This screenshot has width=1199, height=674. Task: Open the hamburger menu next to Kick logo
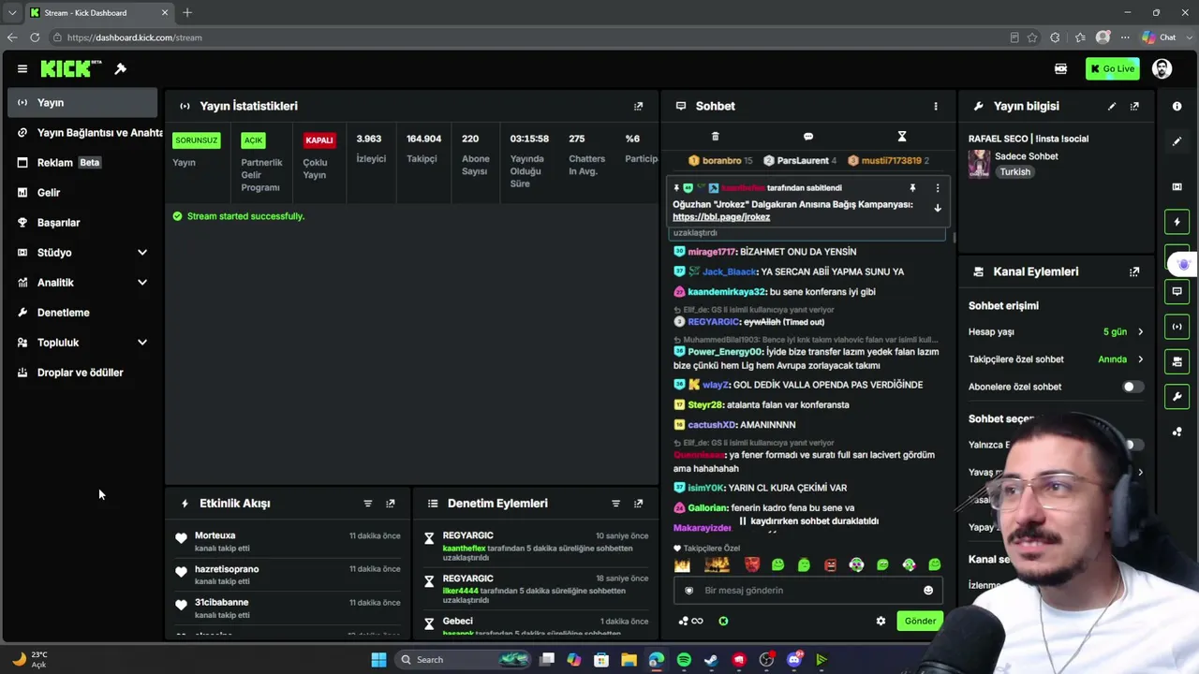(x=22, y=68)
